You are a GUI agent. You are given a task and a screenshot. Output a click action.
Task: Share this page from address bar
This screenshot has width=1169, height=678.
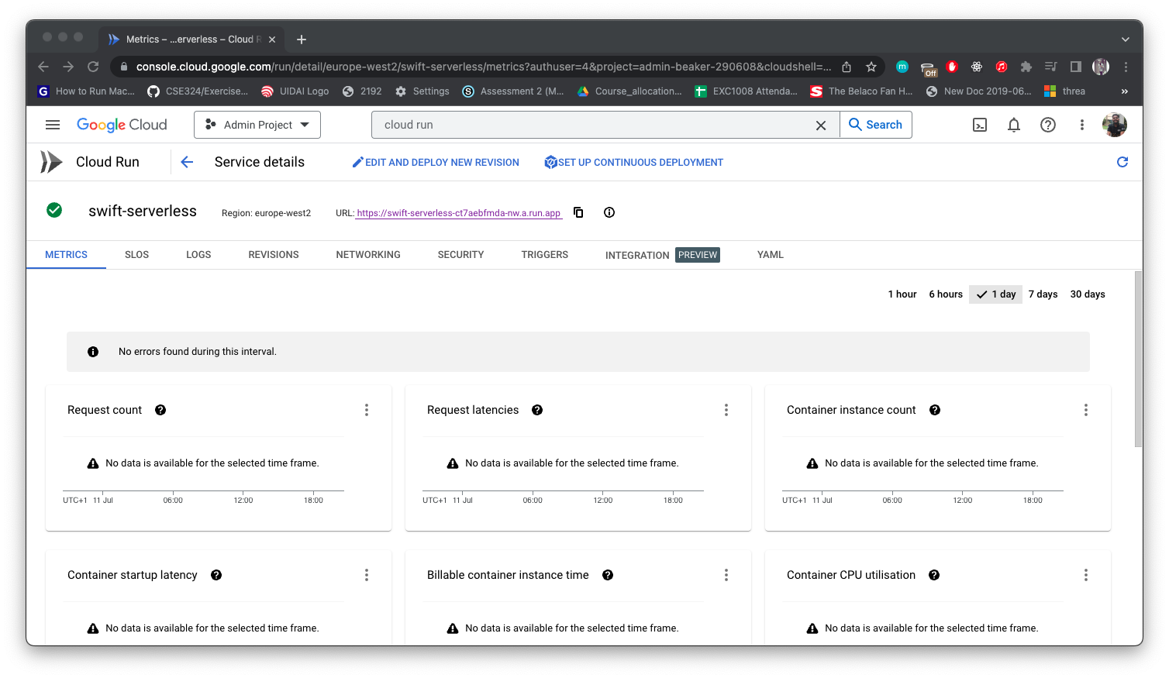click(x=847, y=67)
